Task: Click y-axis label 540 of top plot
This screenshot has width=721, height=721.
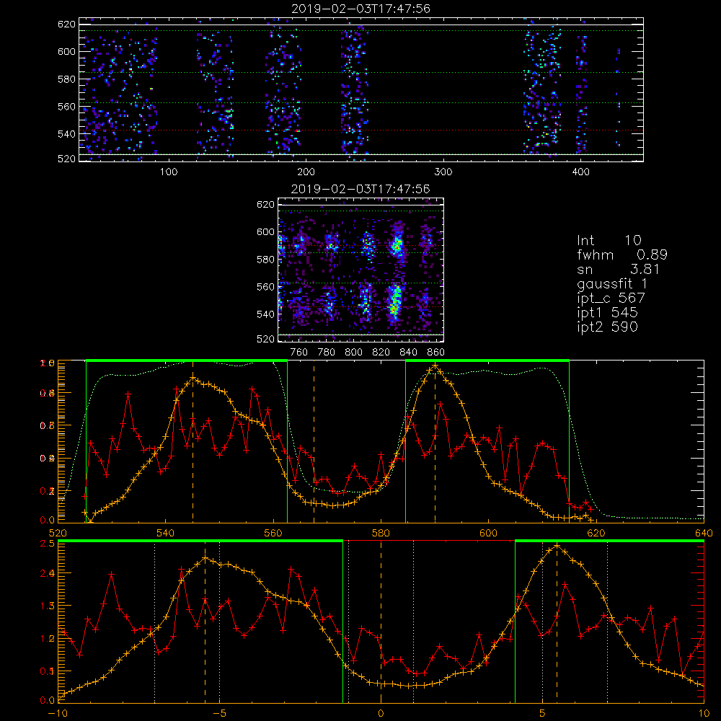Action: coord(66,134)
